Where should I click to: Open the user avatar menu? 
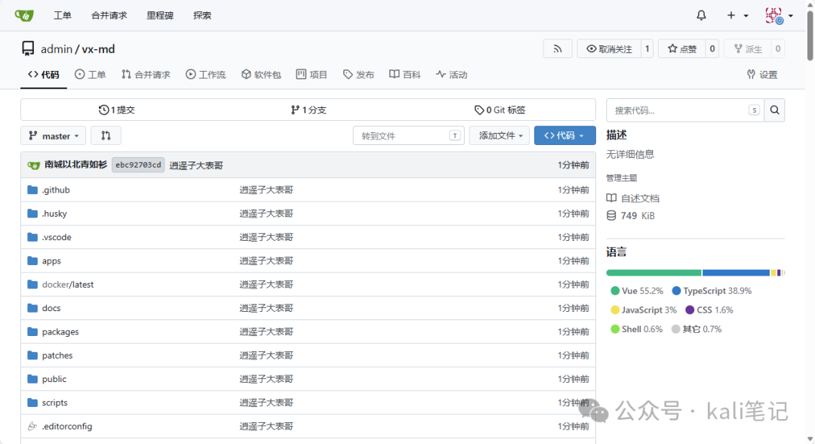coord(779,16)
